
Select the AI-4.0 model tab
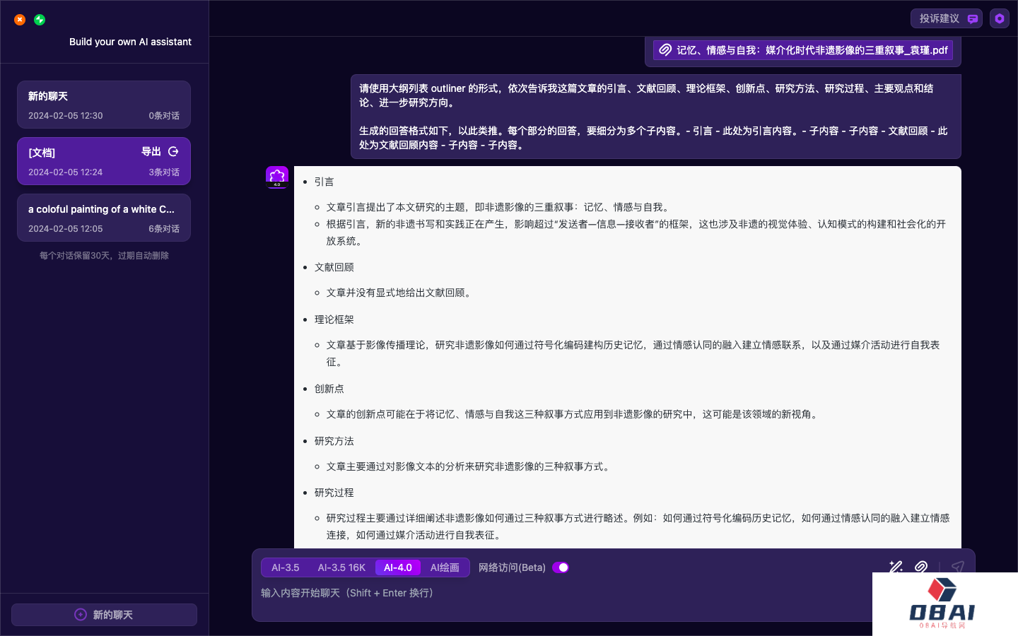click(x=397, y=567)
